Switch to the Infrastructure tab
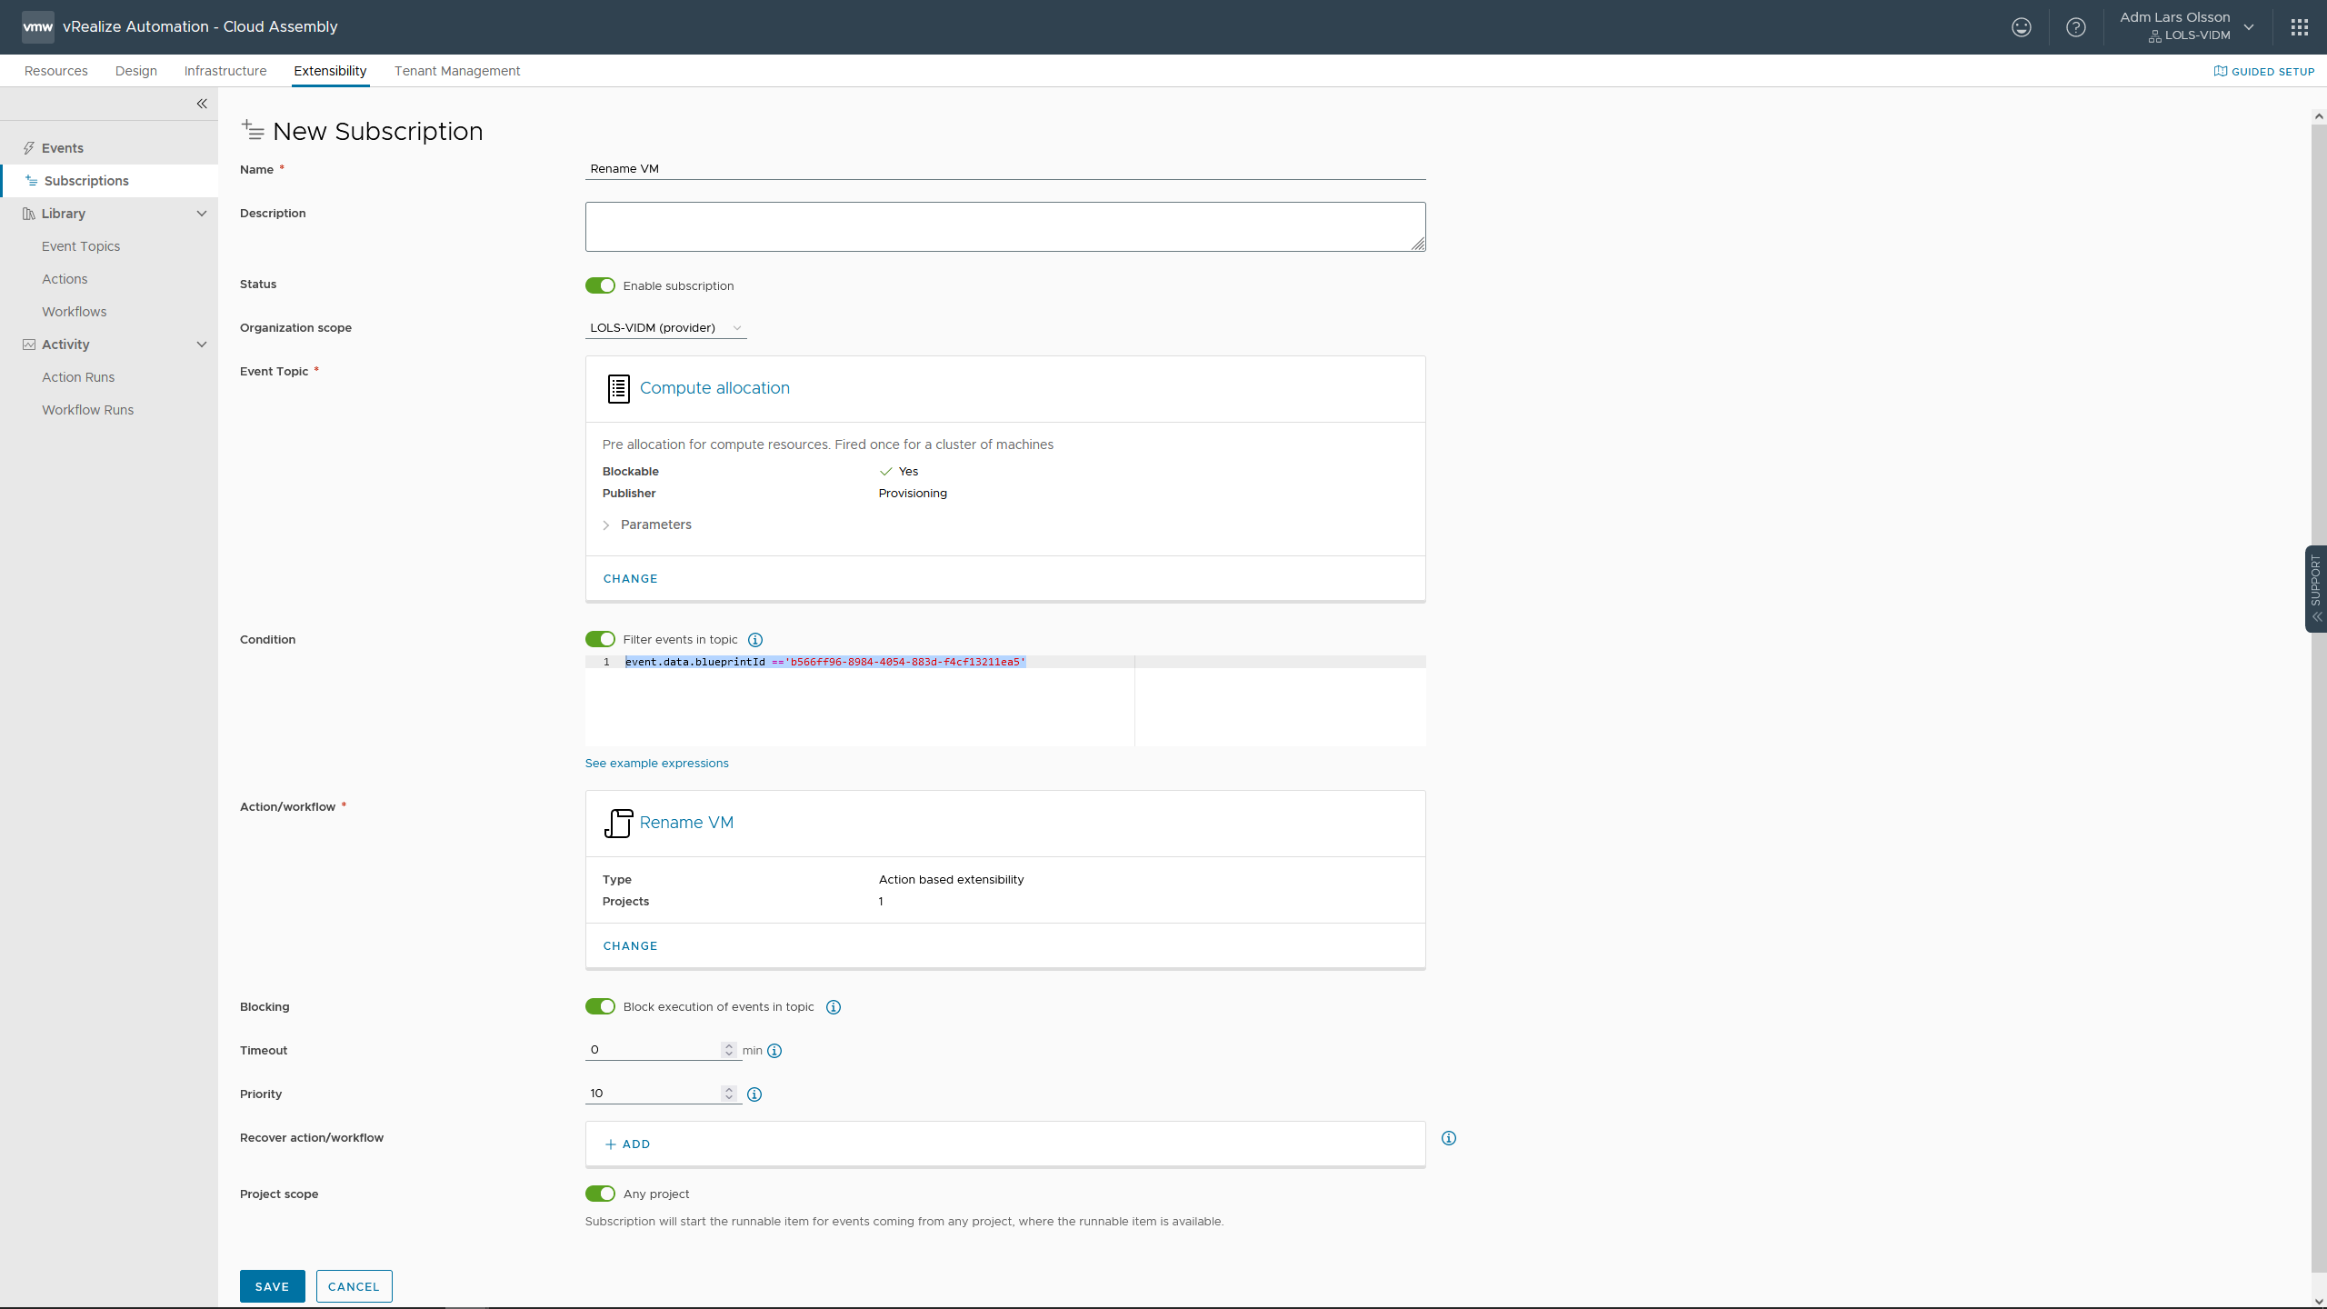The width and height of the screenshot is (2327, 1309). pos(225,71)
